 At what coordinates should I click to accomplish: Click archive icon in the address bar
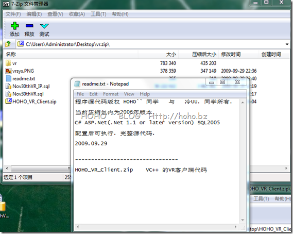click(x=21, y=44)
